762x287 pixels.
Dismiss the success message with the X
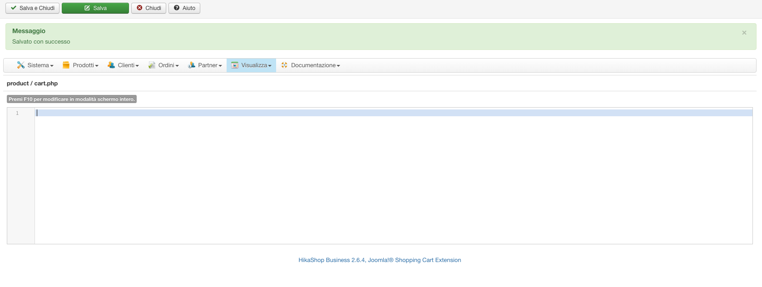click(x=744, y=33)
